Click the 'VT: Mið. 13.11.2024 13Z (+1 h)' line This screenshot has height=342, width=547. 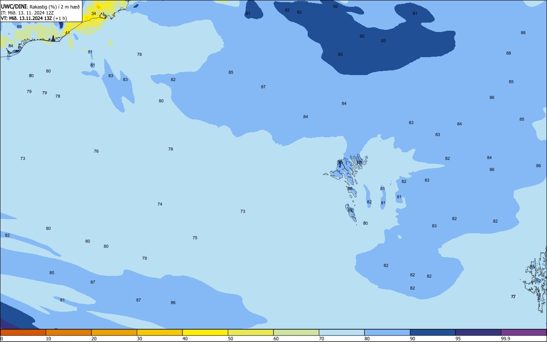(x=34, y=18)
